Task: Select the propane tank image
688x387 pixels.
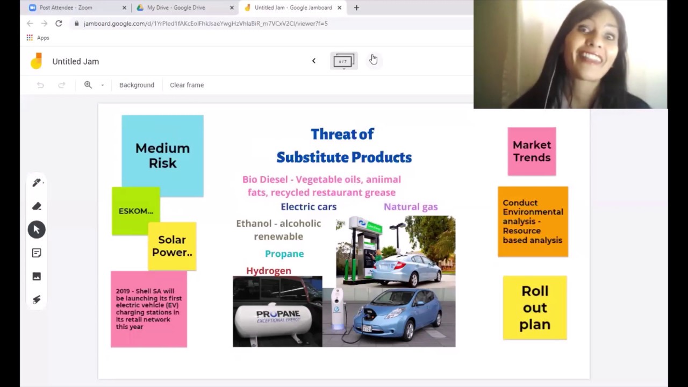Action: pos(277,312)
